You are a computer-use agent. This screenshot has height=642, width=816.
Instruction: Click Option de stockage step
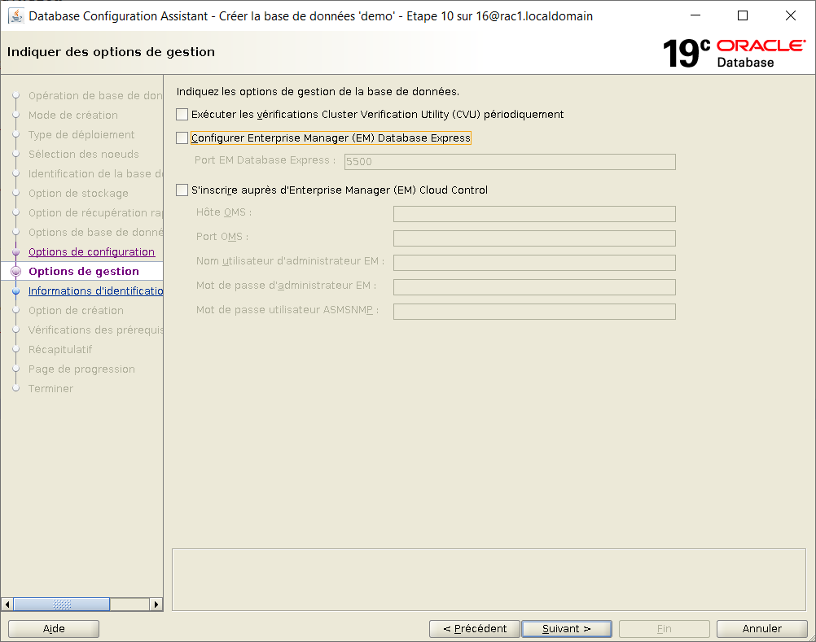click(78, 194)
